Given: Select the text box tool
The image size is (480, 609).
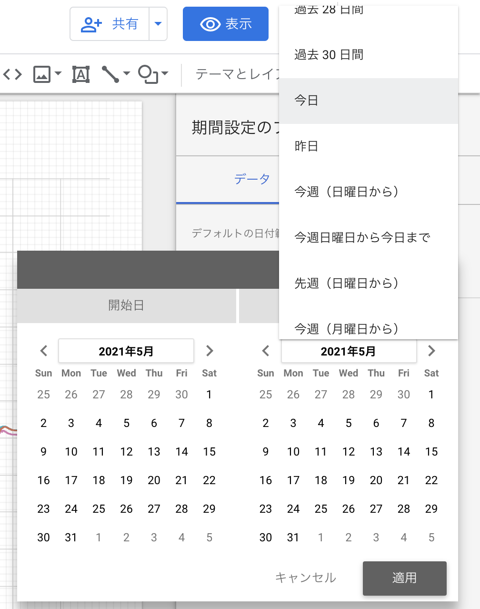Looking at the screenshot, I should (x=80, y=74).
